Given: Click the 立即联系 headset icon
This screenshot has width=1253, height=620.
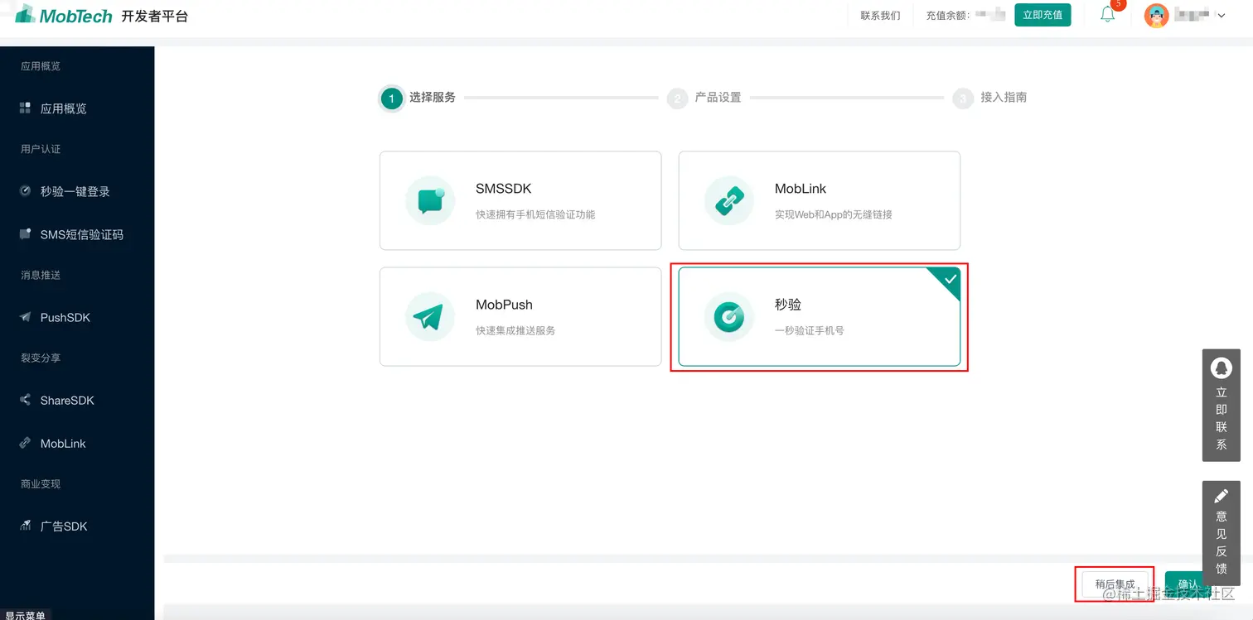Looking at the screenshot, I should 1221,368.
